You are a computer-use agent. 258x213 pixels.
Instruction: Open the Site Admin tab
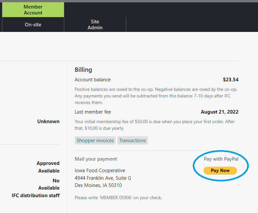click(x=95, y=25)
